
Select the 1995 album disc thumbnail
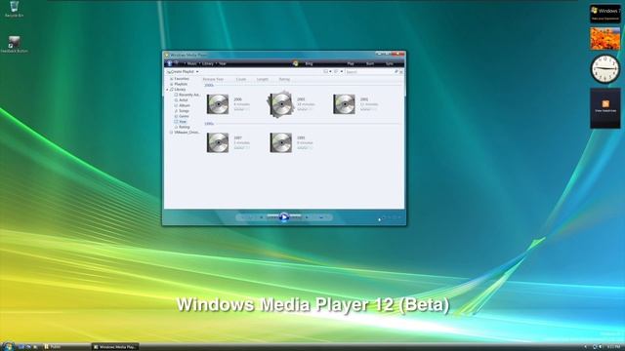pyautogui.click(x=280, y=142)
